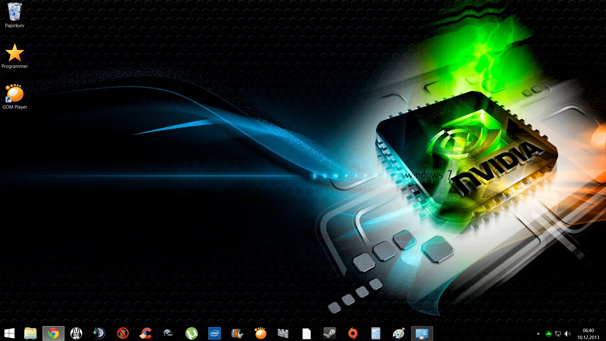The image size is (606, 341).
Task: Launch Origin from the taskbar
Action: tap(353, 333)
